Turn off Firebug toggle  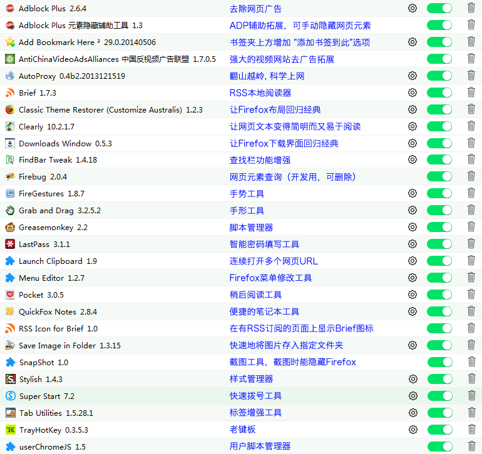(x=439, y=176)
